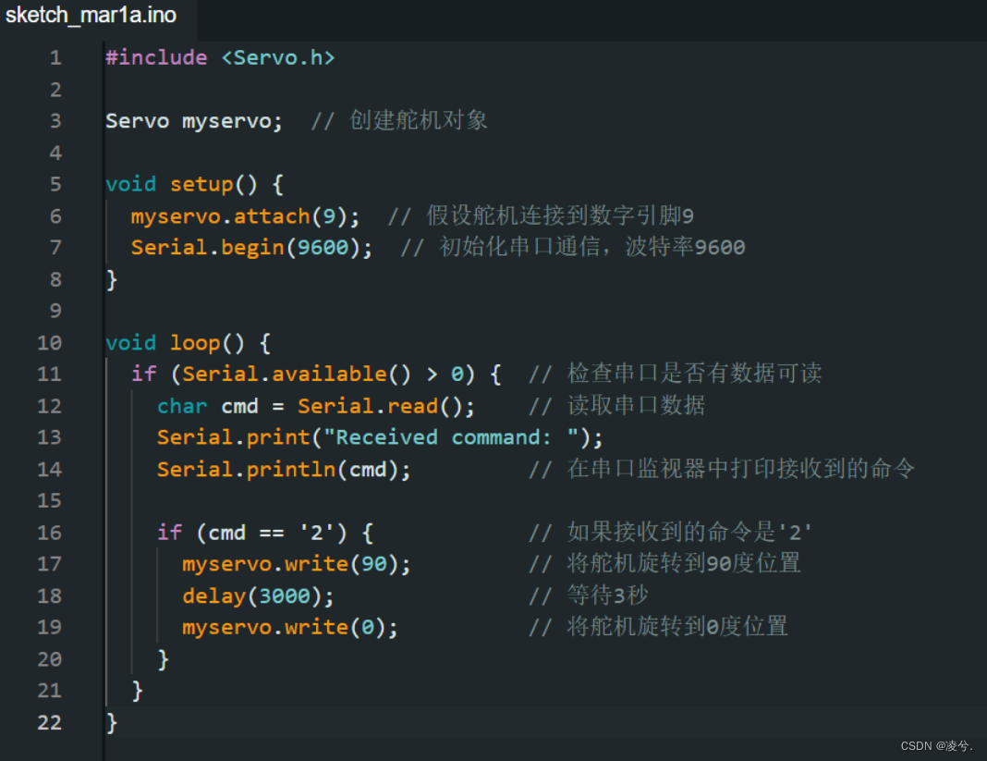Click the myservo object name on line 3
Viewport: 987px width, 761px height.
225,120
